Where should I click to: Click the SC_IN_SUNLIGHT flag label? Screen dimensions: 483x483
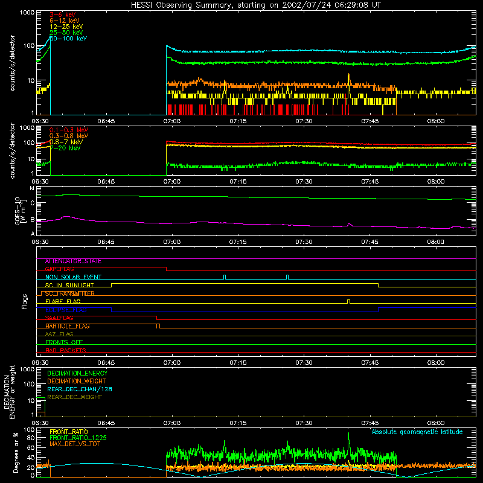69,285
